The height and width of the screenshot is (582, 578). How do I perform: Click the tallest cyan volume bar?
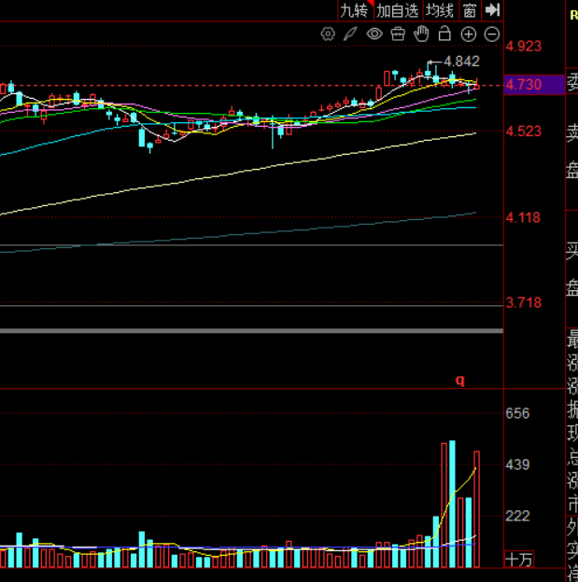coord(452,504)
